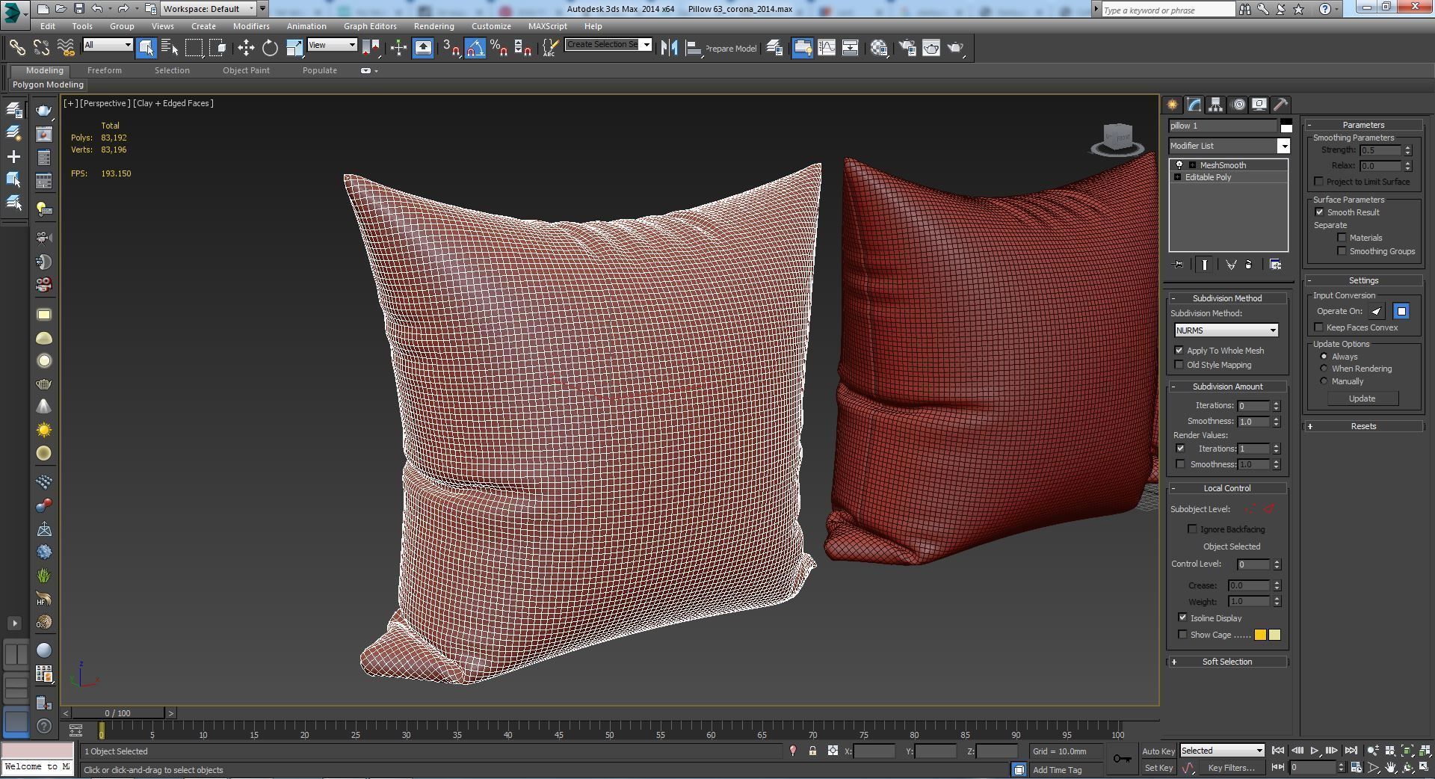Enable Keep Faces Convex checkbox
This screenshot has height=779, width=1435.
pos(1318,327)
